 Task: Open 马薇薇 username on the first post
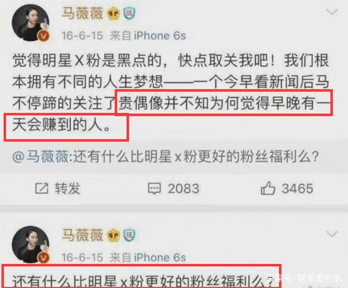tap(82, 13)
